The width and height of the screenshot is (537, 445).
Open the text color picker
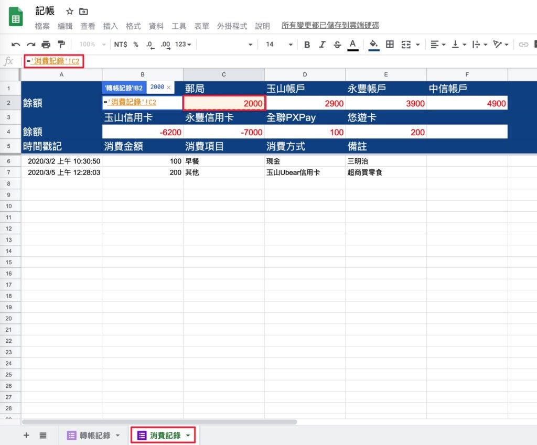click(x=353, y=45)
